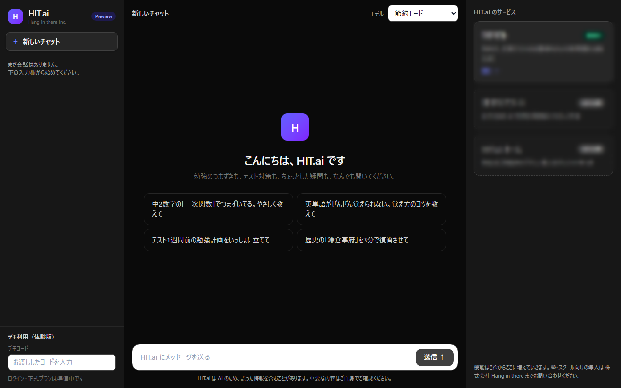Click the HIT.ai のサービス heading
The height and width of the screenshot is (388, 621).
pos(495,12)
